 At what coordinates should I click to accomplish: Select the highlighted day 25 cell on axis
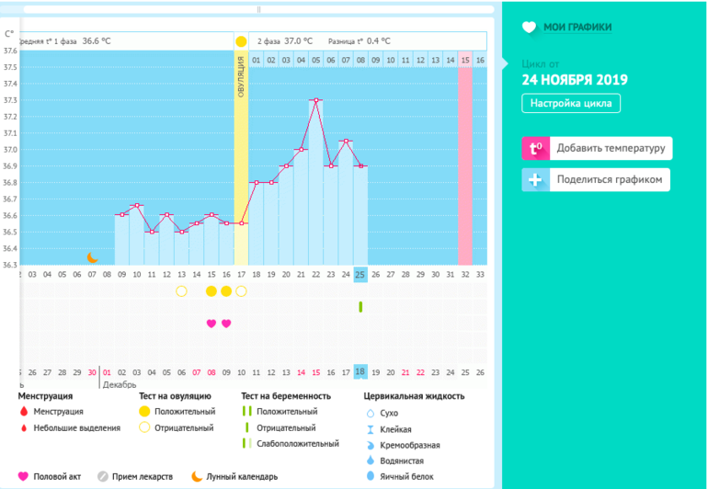click(x=360, y=274)
